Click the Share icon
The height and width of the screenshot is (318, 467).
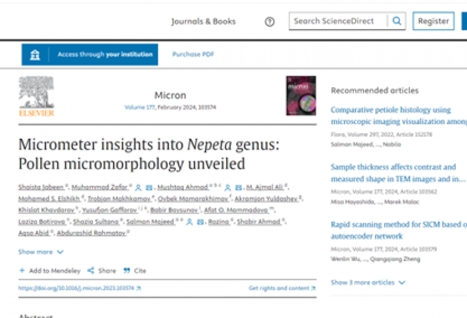91,271
